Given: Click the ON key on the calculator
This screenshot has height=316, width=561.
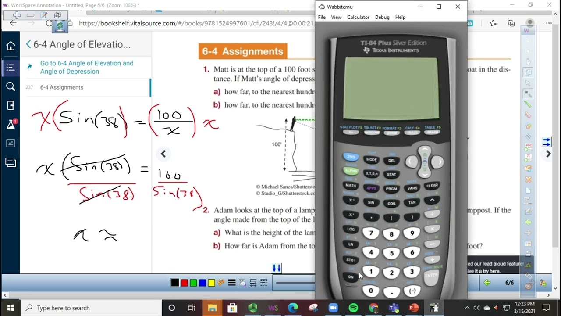Looking at the screenshot, I should pos(351,277).
